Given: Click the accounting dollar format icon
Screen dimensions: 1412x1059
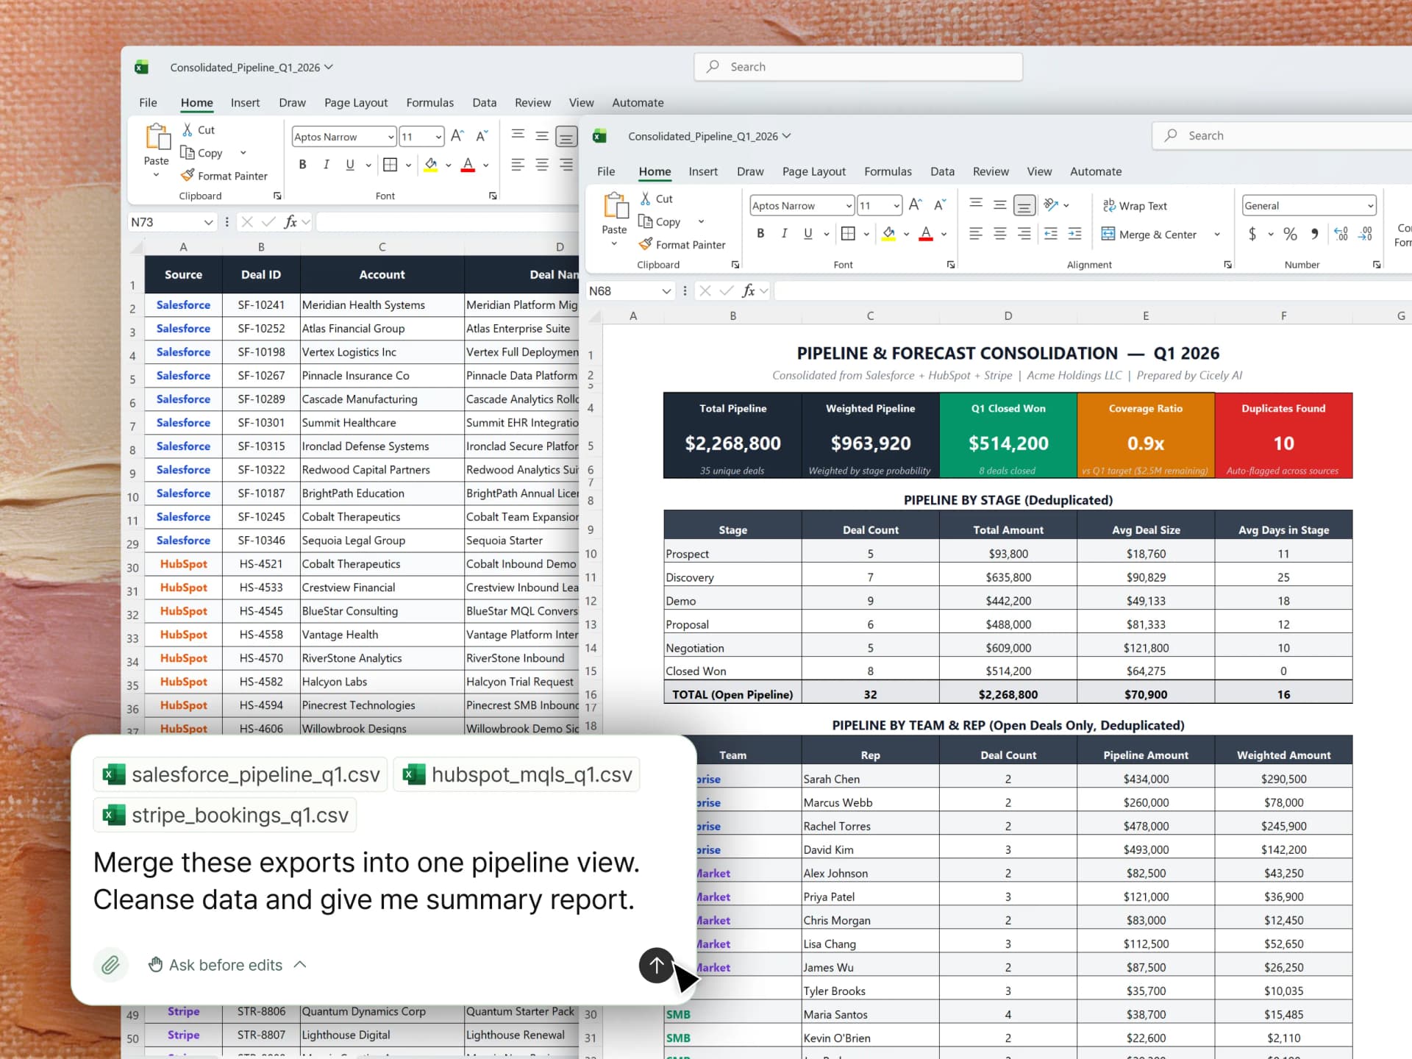Looking at the screenshot, I should 1252,234.
